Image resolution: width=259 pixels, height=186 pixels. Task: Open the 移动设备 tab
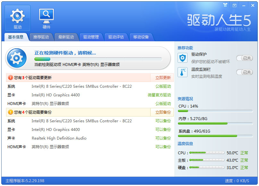pos(141,37)
